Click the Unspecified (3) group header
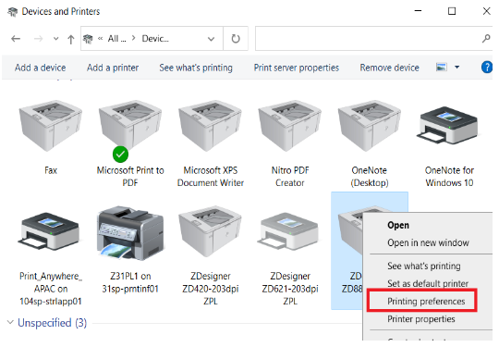 pos(52,322)
